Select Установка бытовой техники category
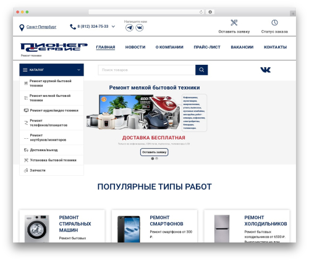Image resolution: width=309 pixels, height=261 pixels. coord(51,160)
